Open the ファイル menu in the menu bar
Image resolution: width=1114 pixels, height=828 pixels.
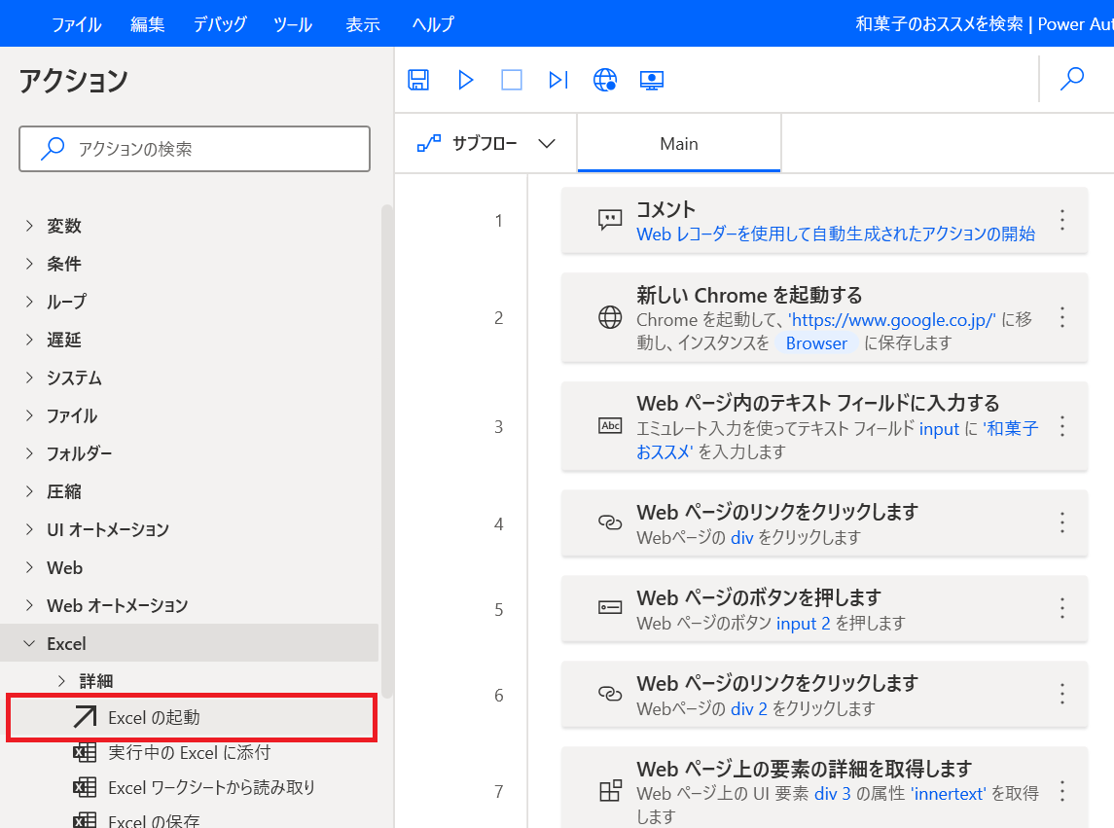(77, 24)
